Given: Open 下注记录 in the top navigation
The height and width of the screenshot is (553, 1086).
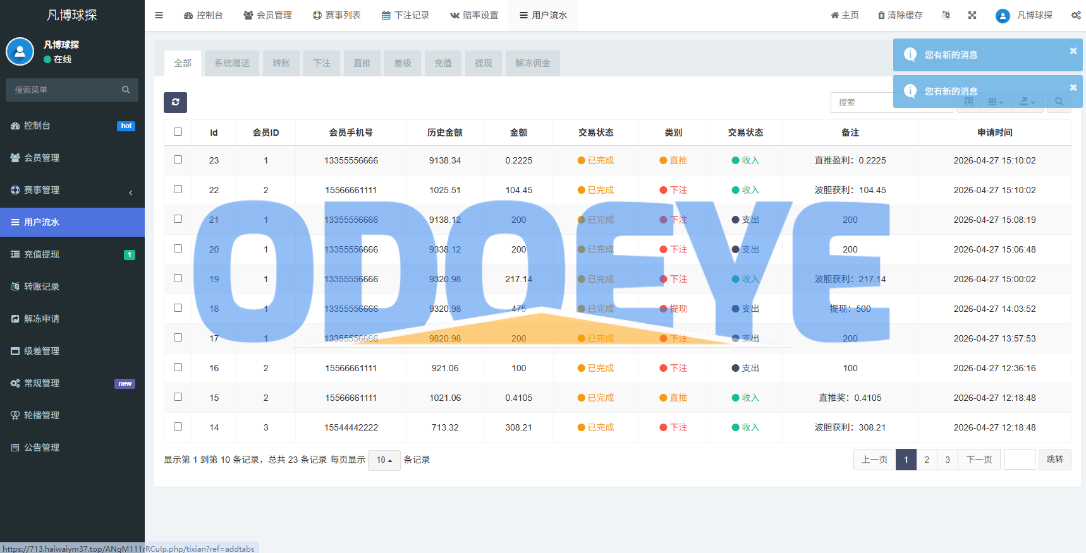Looking at the screenshot, I should (x=406, y=15).
